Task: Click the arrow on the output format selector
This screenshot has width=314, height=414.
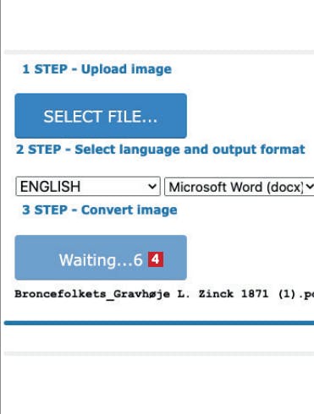Action: [x=310, y=187]
